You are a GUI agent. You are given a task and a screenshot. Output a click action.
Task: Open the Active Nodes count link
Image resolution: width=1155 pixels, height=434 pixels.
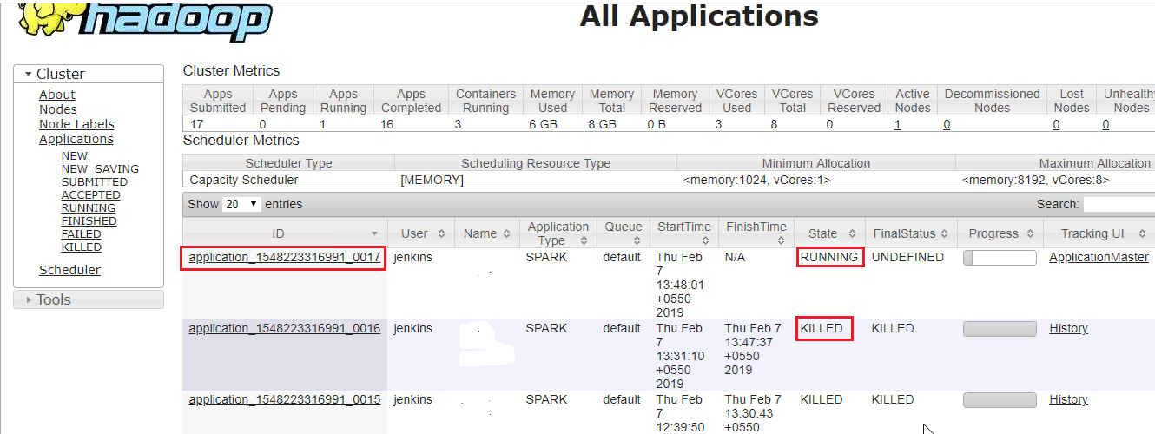(x=897, y=124)
